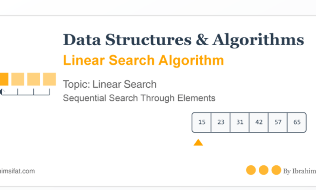Click the middle light orange square
316x190 pixels.
click(x=34, y=79)
